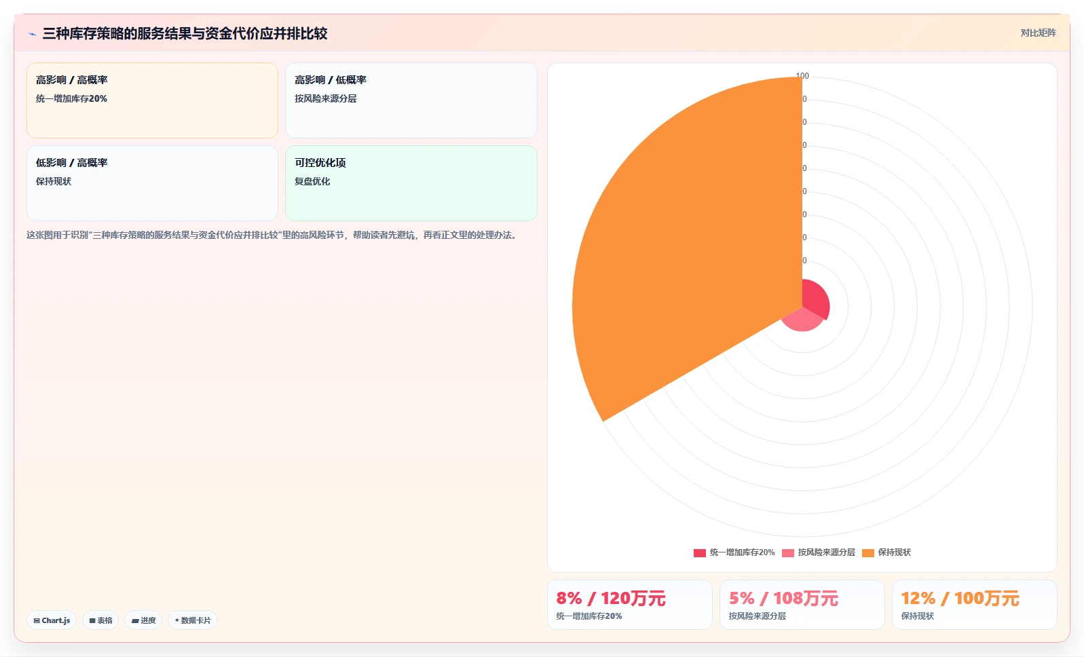
Task: Open the 可控优化项 card
Action: click(x=411, y=183)
